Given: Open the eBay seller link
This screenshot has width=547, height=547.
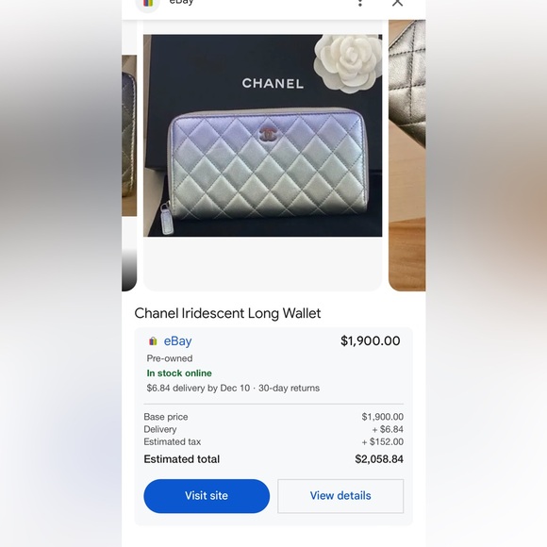Looking at the screenshot, I should pos(177,340).
